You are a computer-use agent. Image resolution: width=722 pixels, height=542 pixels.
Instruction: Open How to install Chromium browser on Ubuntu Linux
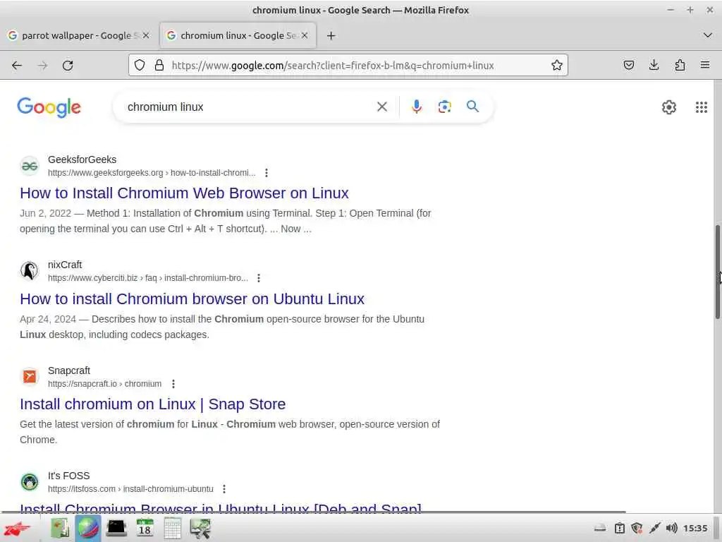192,299
